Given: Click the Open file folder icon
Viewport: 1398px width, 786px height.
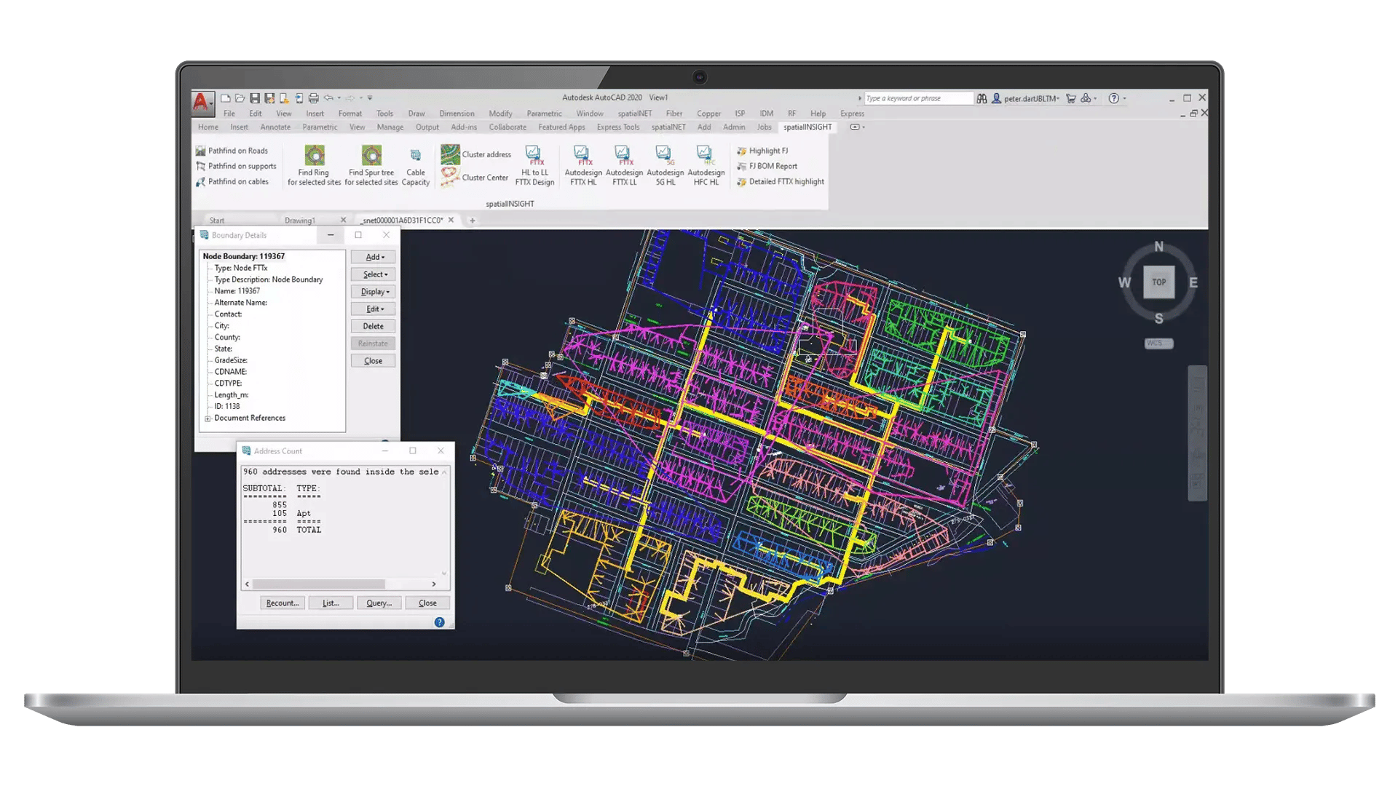Looking at the screenshot, I should [240, 98].
